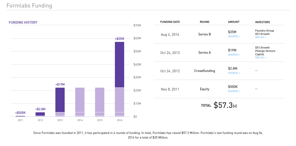This screenshot has width=296, height=146.
Task: Open SOURCE link for Equity $500K
Action: coord(234,91)
